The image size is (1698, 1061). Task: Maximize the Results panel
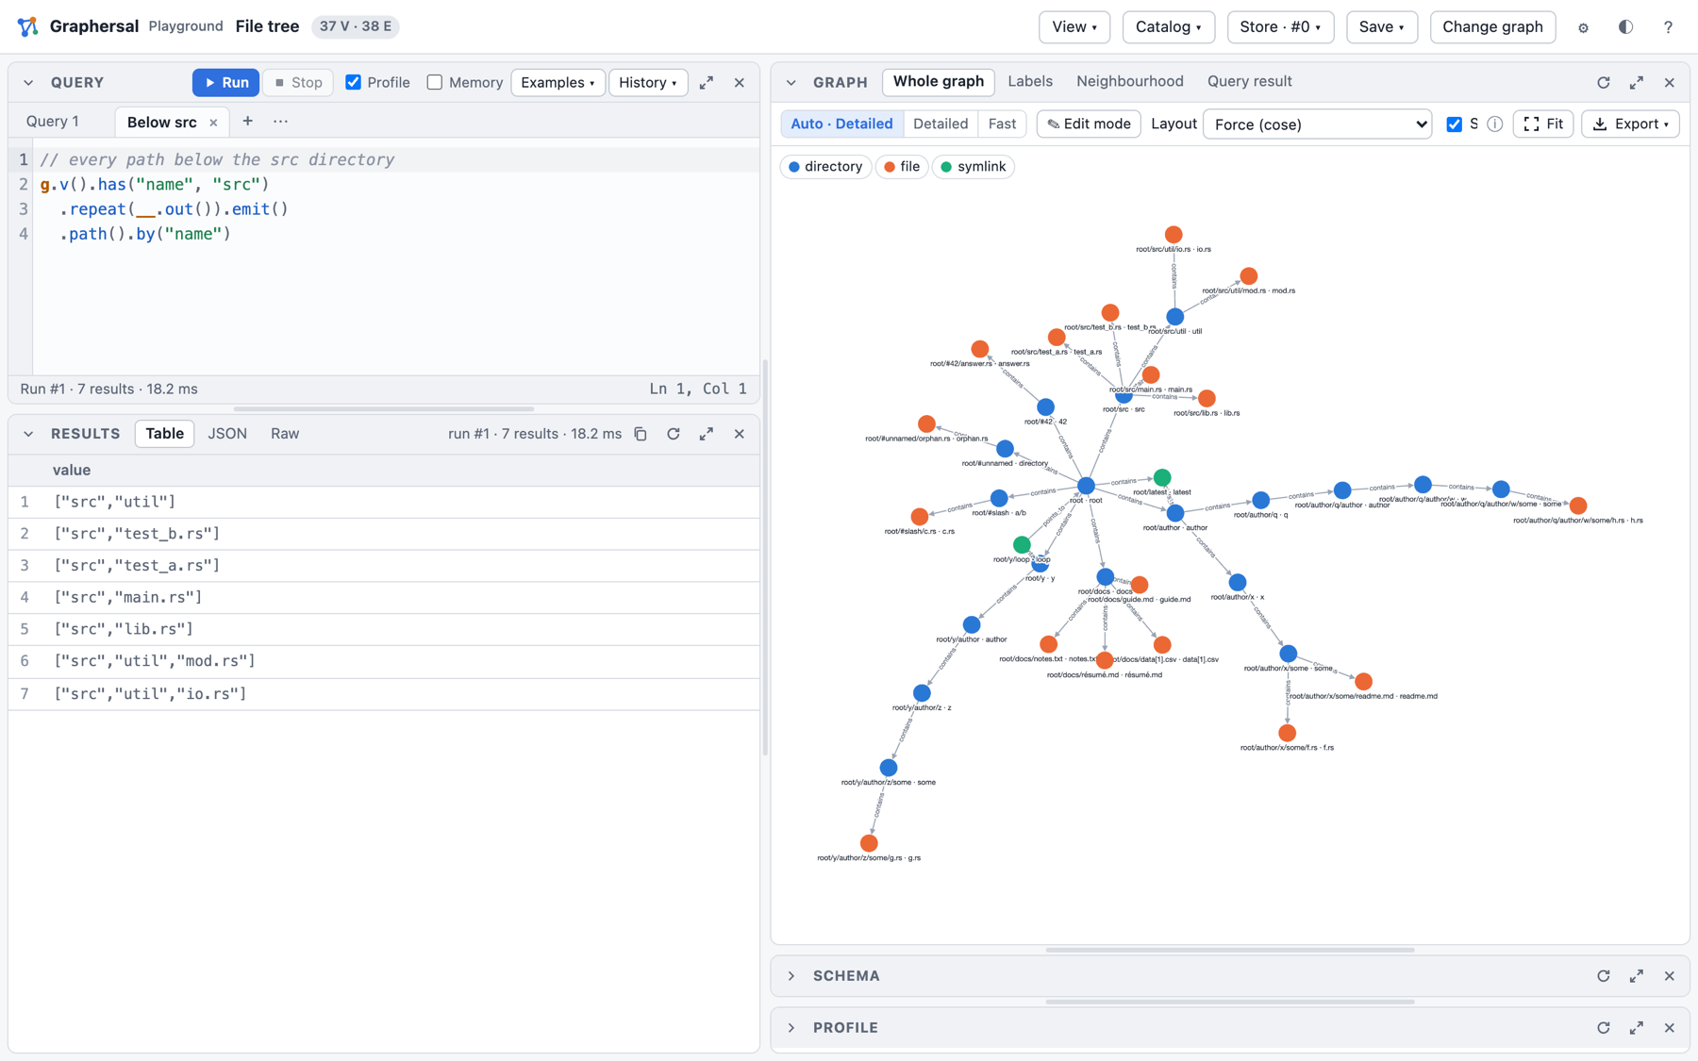click(707, 434)
